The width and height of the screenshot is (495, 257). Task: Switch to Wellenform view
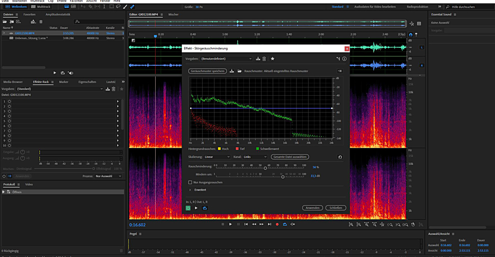pyautogui.click(x=16, y=7)
